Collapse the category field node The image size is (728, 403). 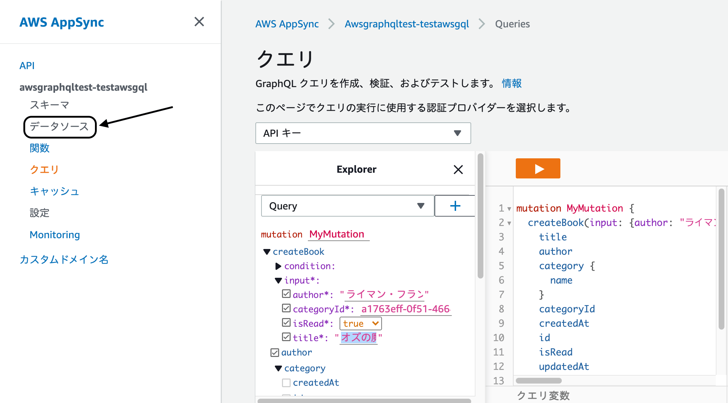[x=278, y=368]
